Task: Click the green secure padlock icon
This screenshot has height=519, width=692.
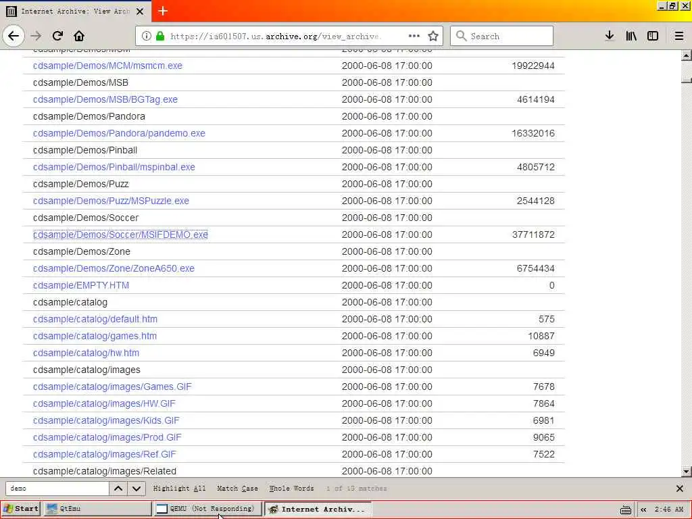Action: tap(160, 36)
